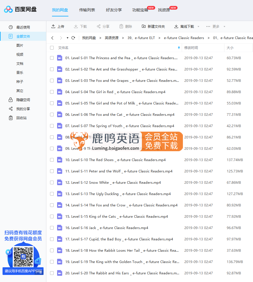The height and width of the screenshot is (282, 253).
Task: Click the forward navigation arrow
Action: coord(61,38)
